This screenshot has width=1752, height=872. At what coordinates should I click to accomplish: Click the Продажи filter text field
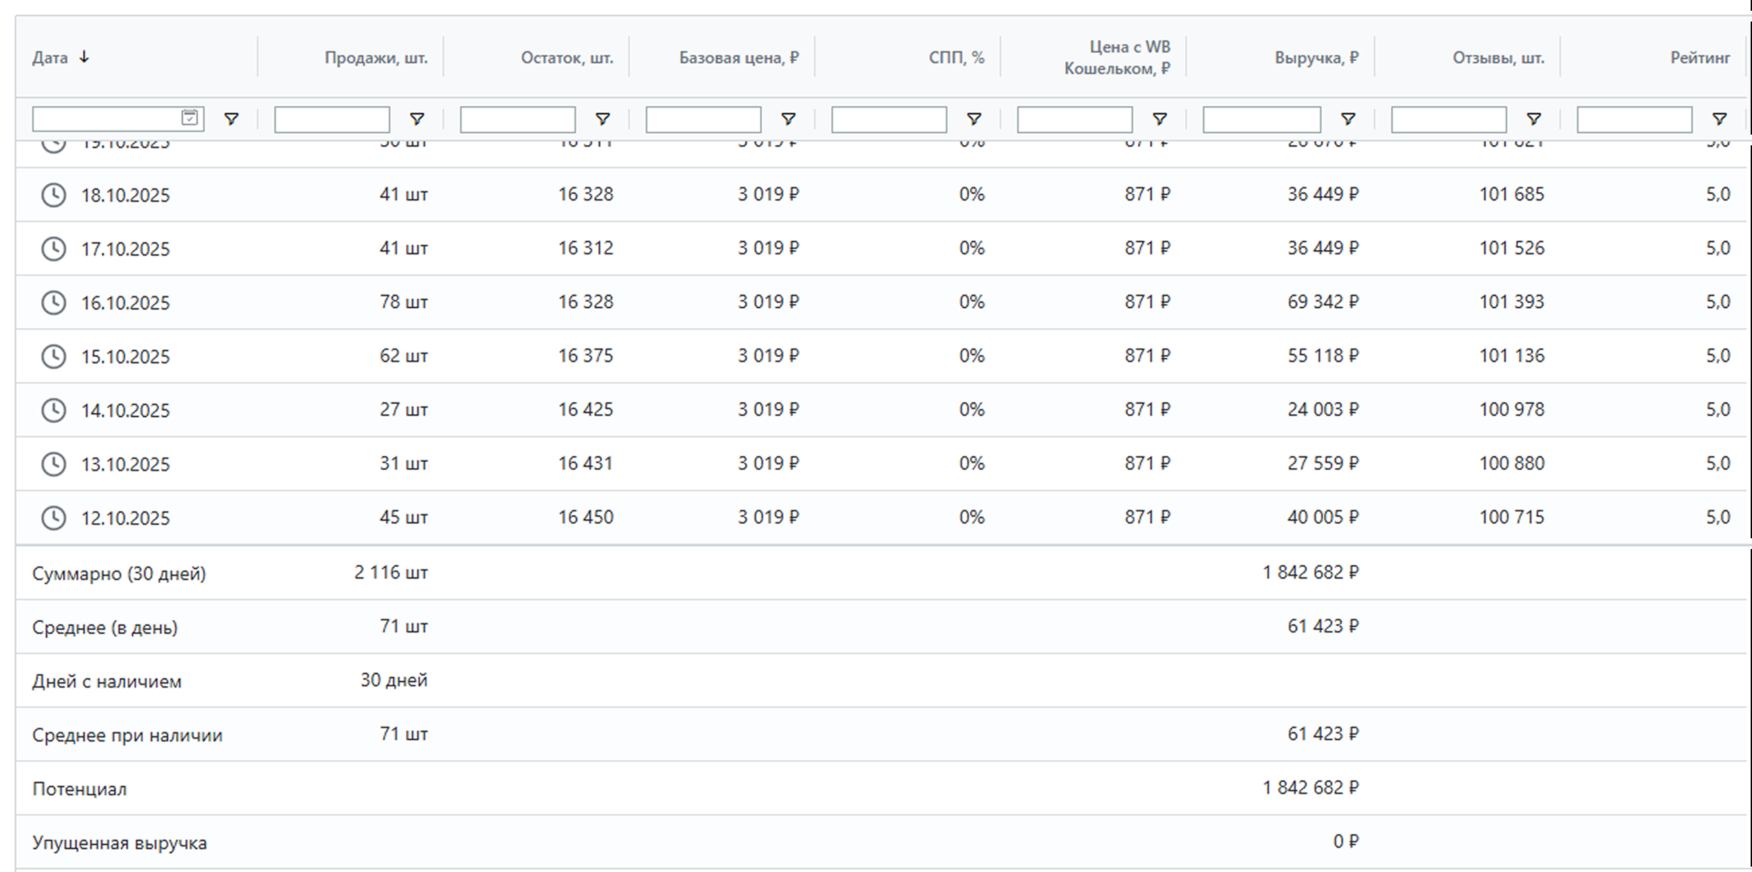332,120
